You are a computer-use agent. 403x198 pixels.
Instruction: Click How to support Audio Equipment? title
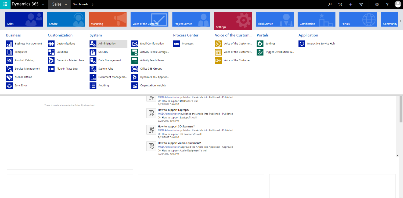179,143
